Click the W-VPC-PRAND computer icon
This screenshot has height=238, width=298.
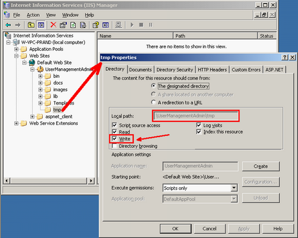[x=16, y=42]
